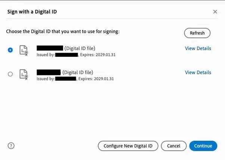The width and height of the screenshot is (225, 160).
Task: Click the second entry's "(Digital ID file)" label
Action: click(78, 72)
